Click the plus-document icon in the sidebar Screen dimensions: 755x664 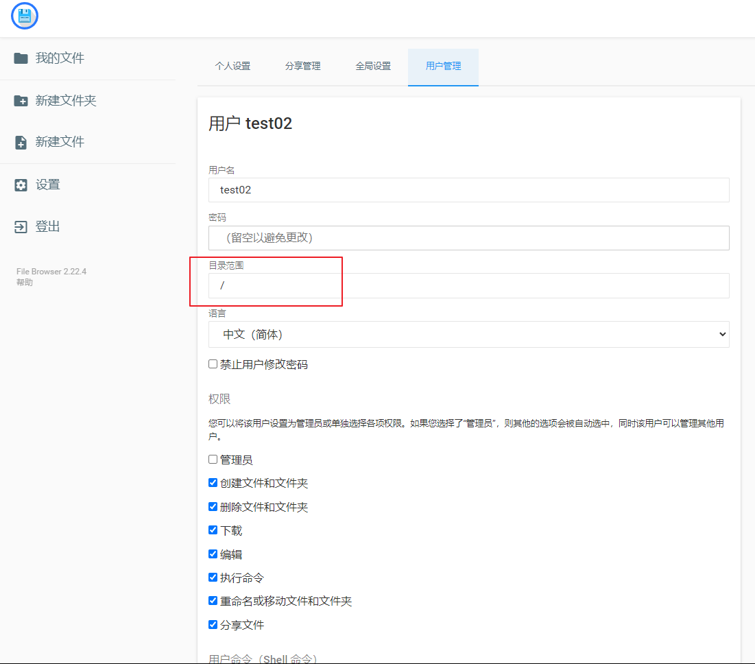pyautogui.click(x=21, y=141)
